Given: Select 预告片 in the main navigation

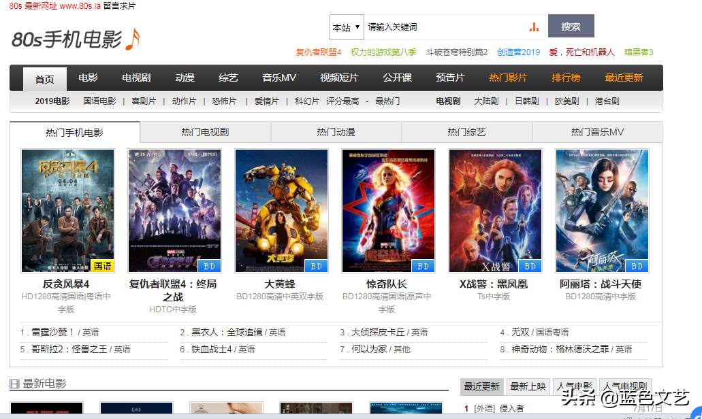Looking at the screenshot, I should [450, 78].
